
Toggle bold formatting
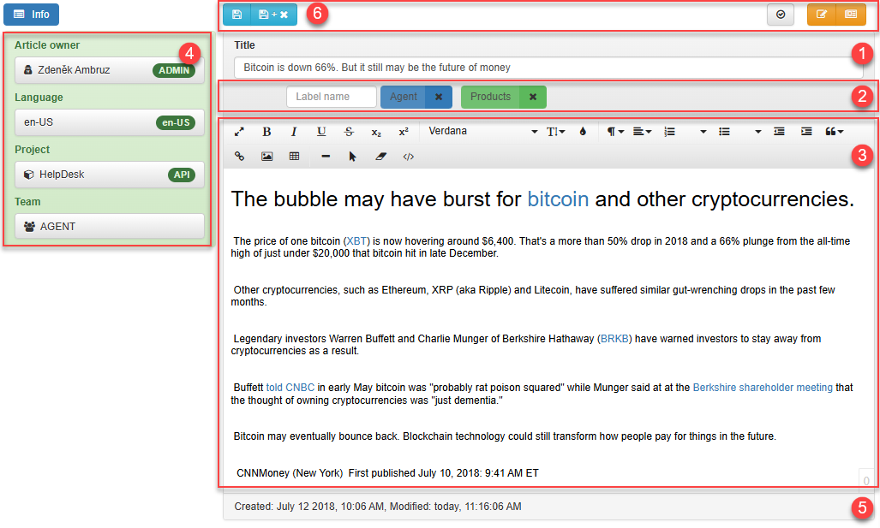tap(266, 132)
